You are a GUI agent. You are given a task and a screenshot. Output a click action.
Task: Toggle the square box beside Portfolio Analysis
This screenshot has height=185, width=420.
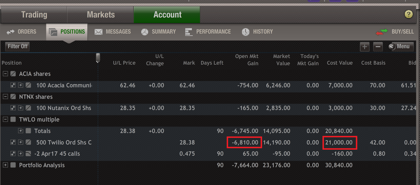[x=13, y=165]
